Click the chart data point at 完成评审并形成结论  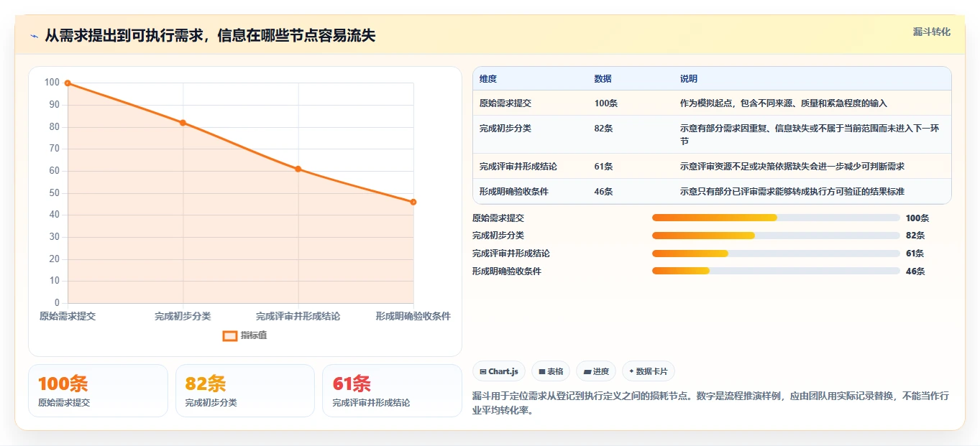click(x=298, y=169)
